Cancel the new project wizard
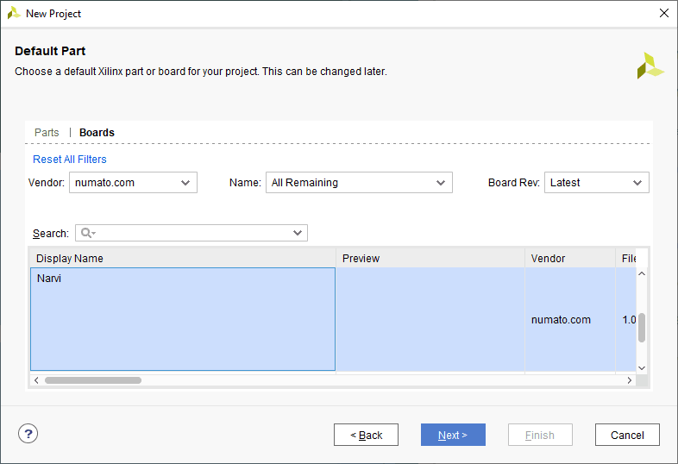 [627, 436]
